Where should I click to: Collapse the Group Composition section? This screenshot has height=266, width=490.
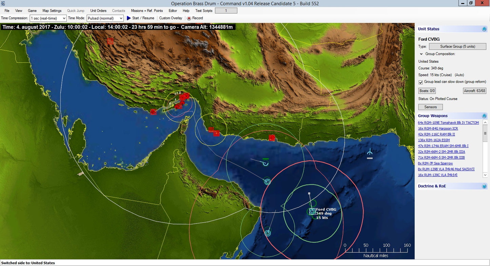coord(421,54)
